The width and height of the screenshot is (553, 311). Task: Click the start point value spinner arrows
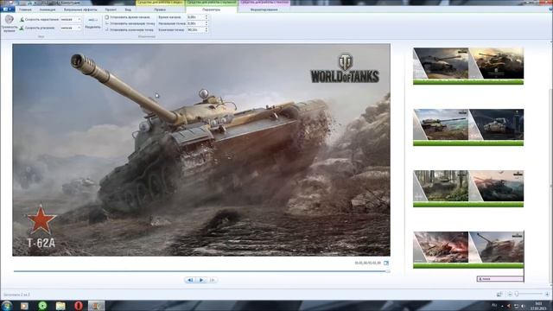tap(207, 23)
